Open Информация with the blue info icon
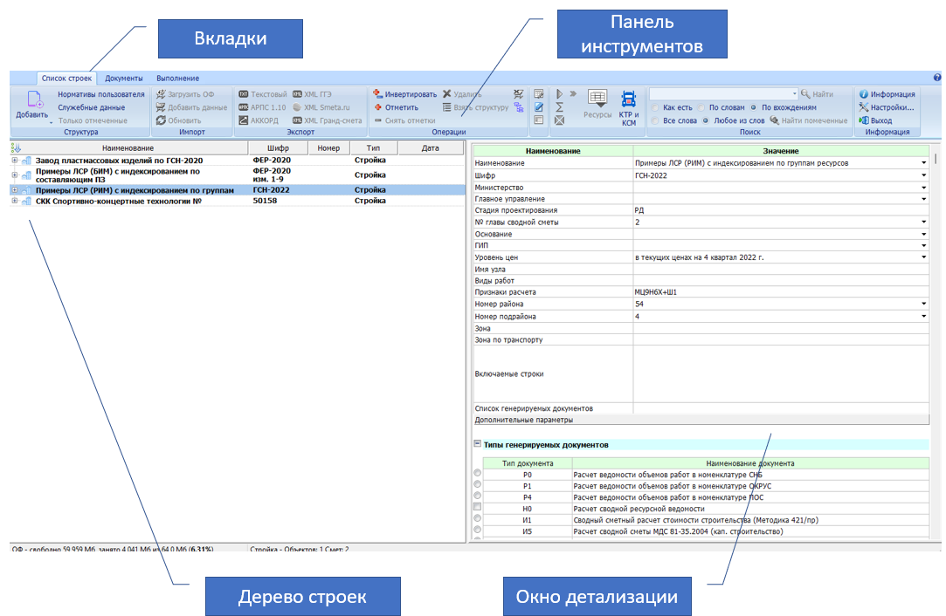946x616 pixels. click(x=863, y=94)
